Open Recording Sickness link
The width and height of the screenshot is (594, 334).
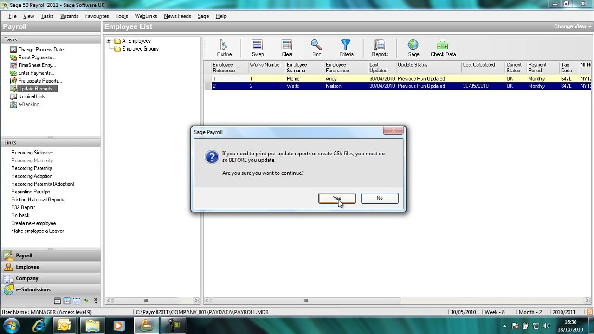[x=32, y=153]
